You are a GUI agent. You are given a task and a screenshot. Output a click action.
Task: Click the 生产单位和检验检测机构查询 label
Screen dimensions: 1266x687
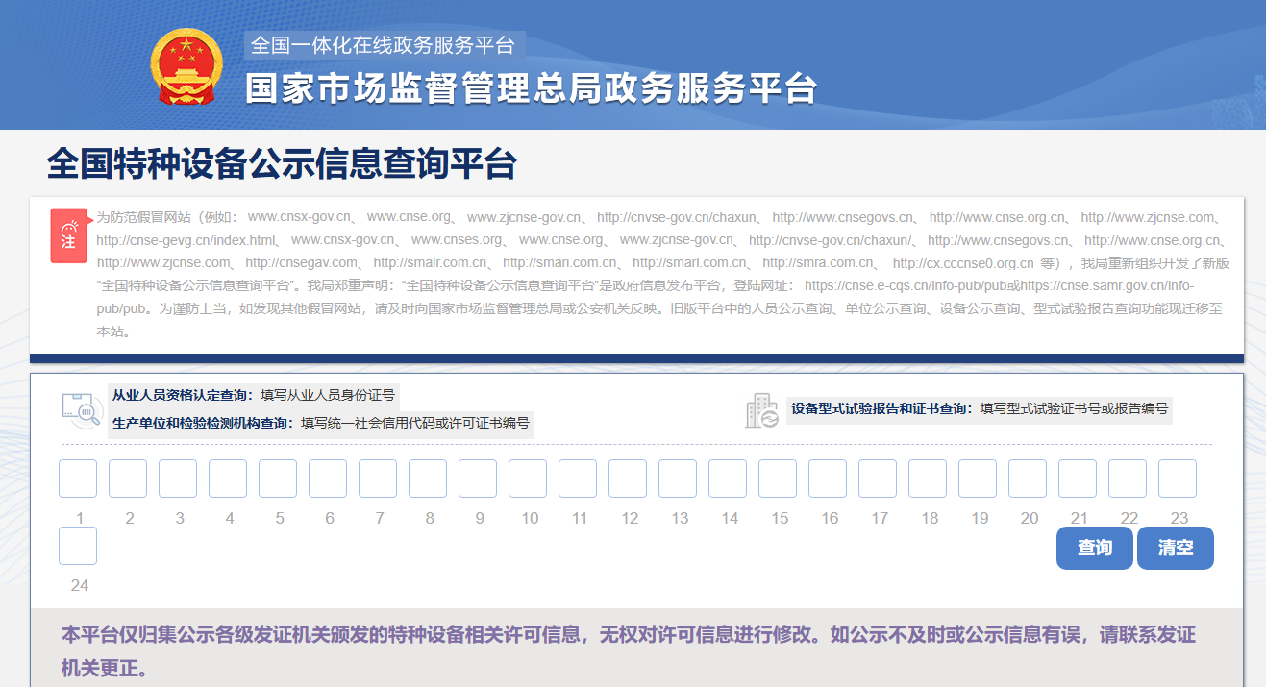[x=202, y=423]
